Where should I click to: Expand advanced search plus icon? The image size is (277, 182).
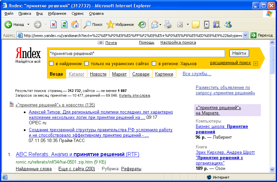point(256,63)
